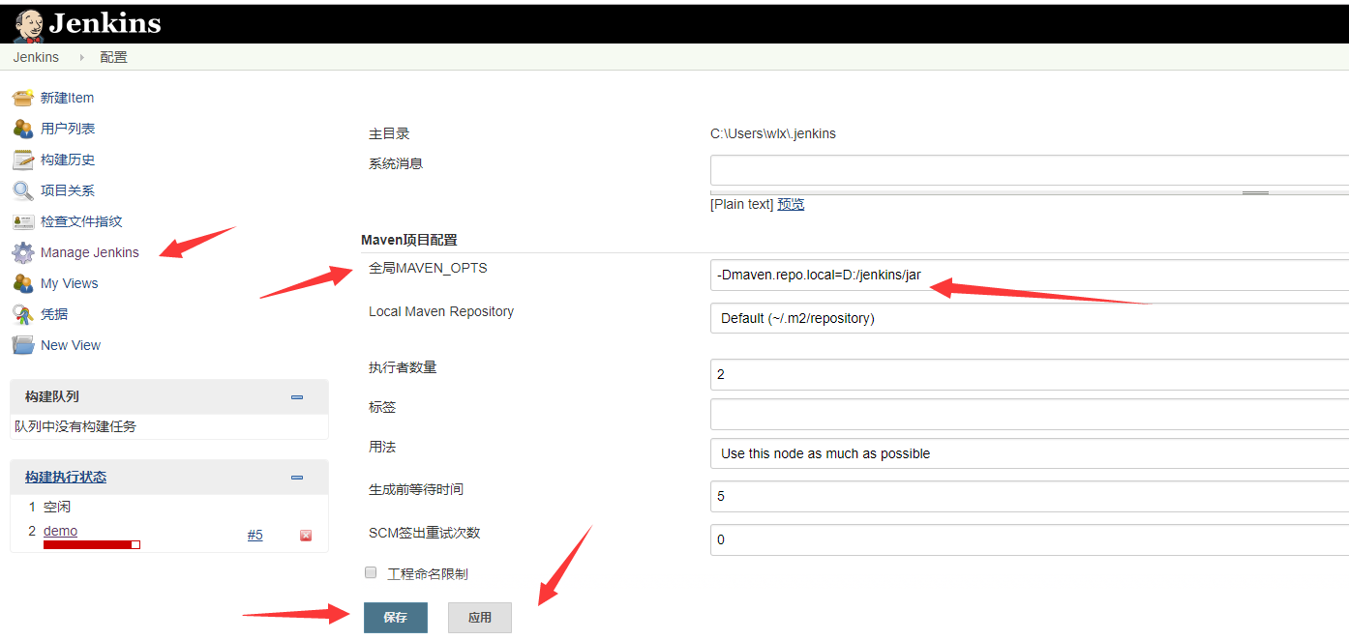Click the 保存 save button
Screen dimensions: 1349x640
tap(396, 618)
